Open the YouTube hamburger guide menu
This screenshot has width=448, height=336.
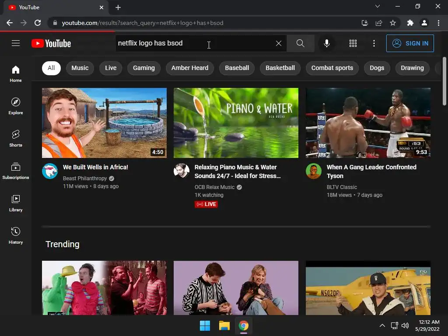point(16,43)
